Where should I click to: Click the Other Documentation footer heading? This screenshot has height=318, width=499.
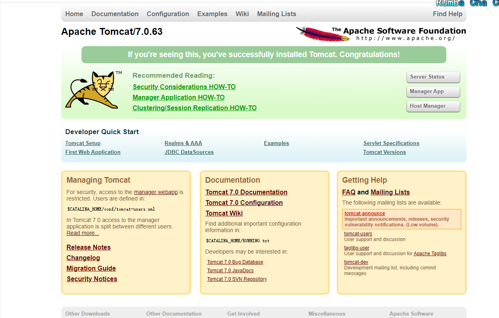tap(174, 314)
